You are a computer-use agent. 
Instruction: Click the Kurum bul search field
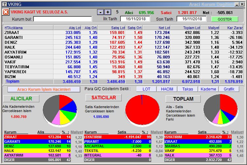(63, 19)
